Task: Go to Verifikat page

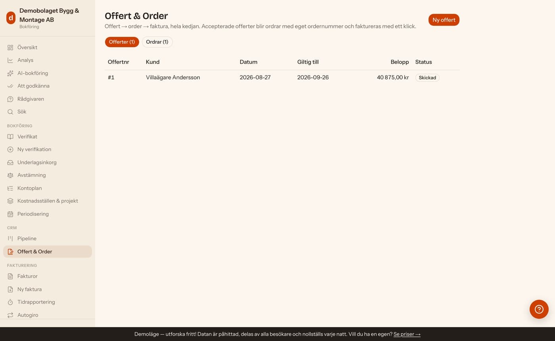Action: click(48, 137)
